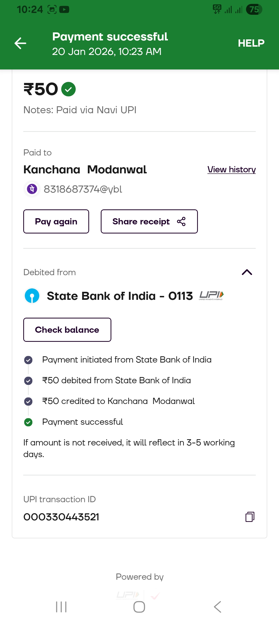Open HELP from the header

point(251,43)
